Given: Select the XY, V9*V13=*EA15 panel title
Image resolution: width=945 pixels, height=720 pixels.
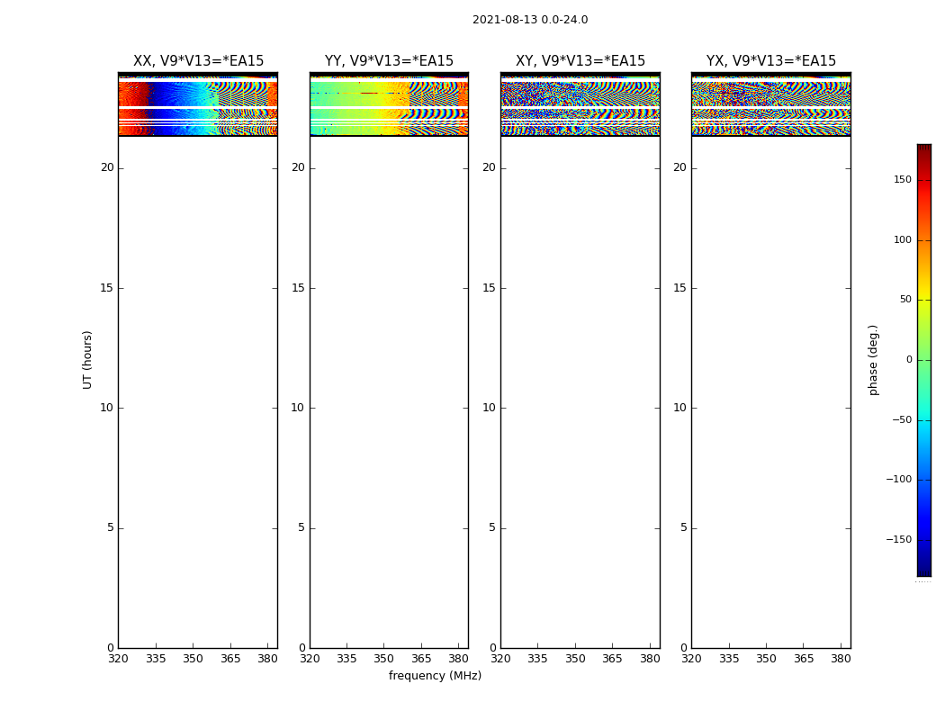Looking at the screenshot, I should pos(580,61).
